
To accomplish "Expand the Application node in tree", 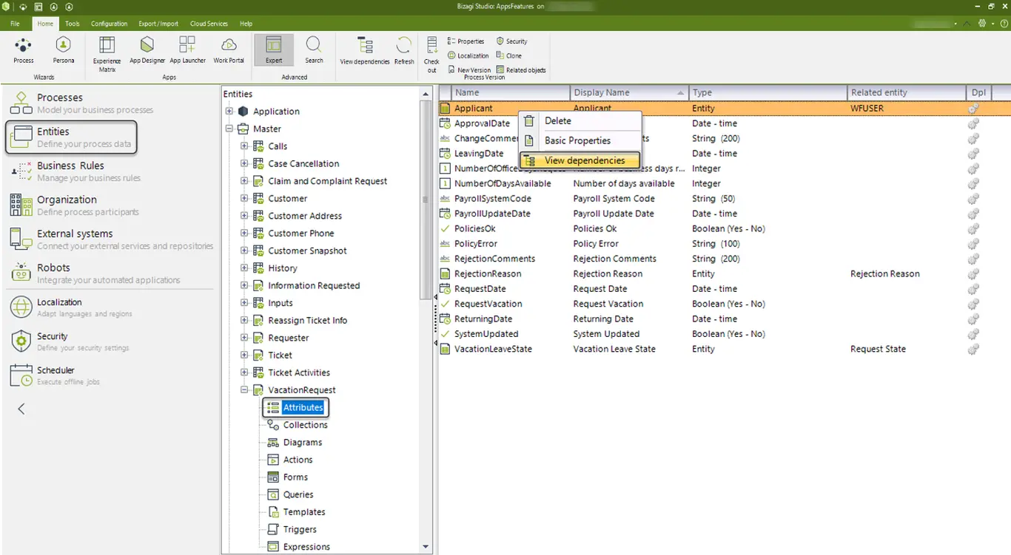I will click(229, 112).
